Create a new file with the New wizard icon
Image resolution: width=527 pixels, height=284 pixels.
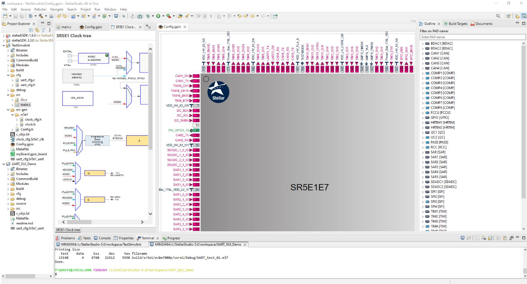pos(5,16)
